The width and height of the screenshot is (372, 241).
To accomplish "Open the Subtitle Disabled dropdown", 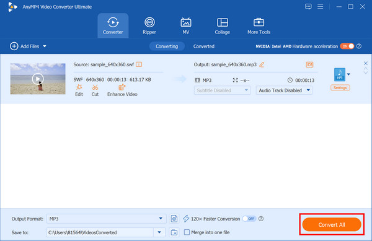I will (222, 90).
